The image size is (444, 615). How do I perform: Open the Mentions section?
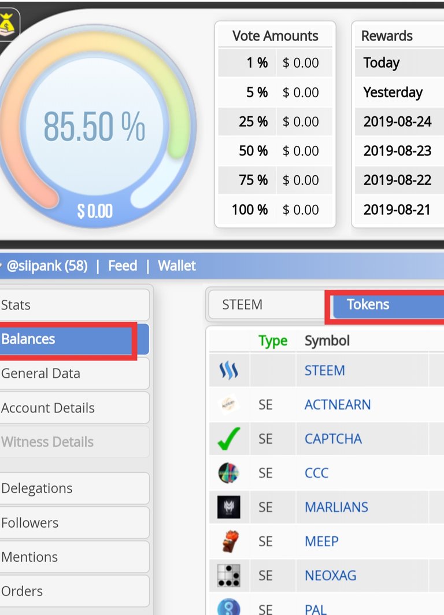tap(75, 557)
